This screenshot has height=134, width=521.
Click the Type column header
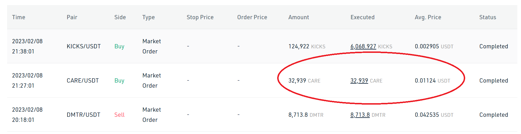tap(149, 17)
